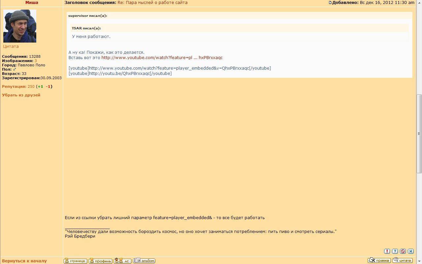Open the альбом button with photo icon
The width and height of the screenshot is (422, 264).
pyautogui.click(x=144, y=261)
